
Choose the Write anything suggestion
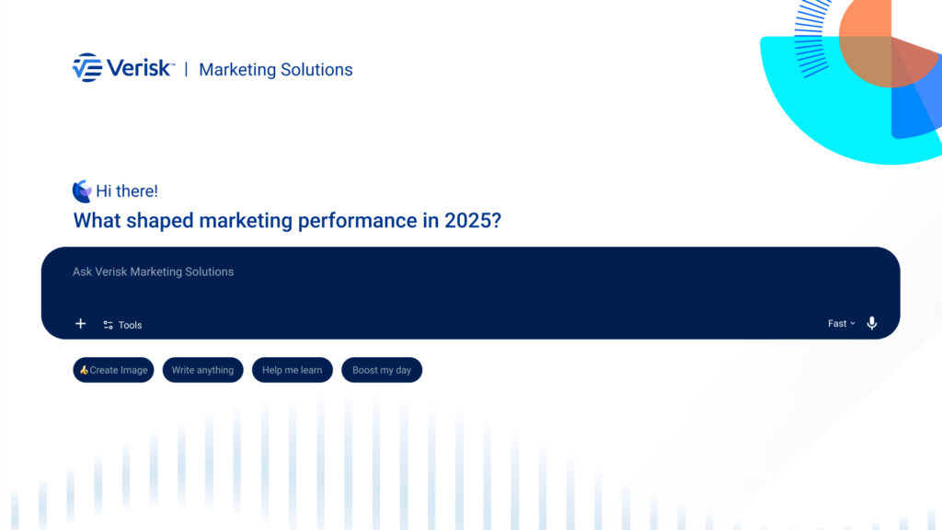pos(202,370)
